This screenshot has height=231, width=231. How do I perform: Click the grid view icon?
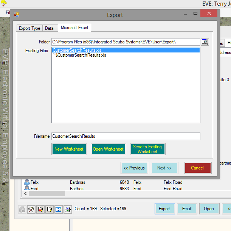click(x=59, y=209)
